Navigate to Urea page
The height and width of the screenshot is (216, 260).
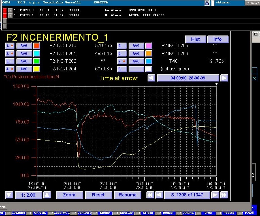[208, 213]
